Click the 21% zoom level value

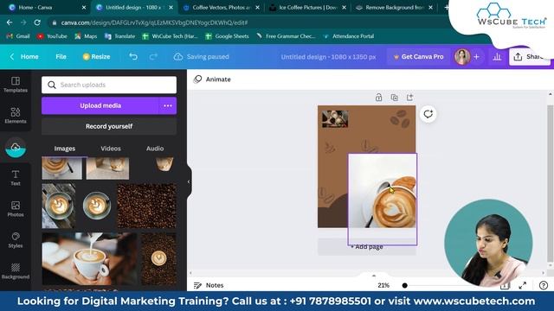(x=383, y=285)
